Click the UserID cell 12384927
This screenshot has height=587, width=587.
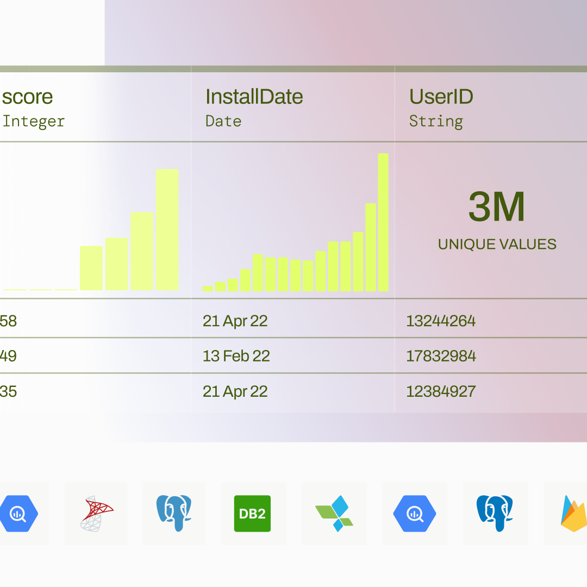(x=441, y=391)
